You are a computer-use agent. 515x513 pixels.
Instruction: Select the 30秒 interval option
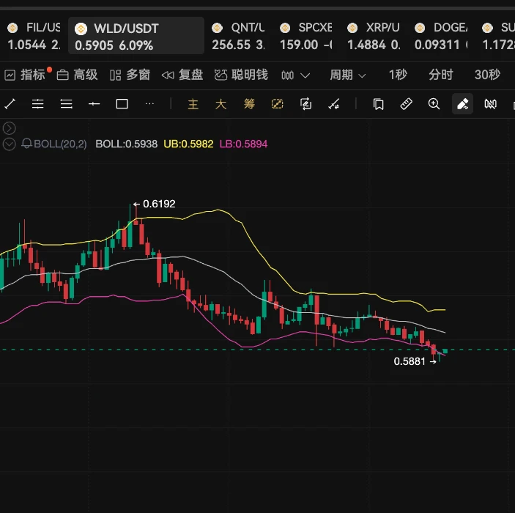click(487, 75)
